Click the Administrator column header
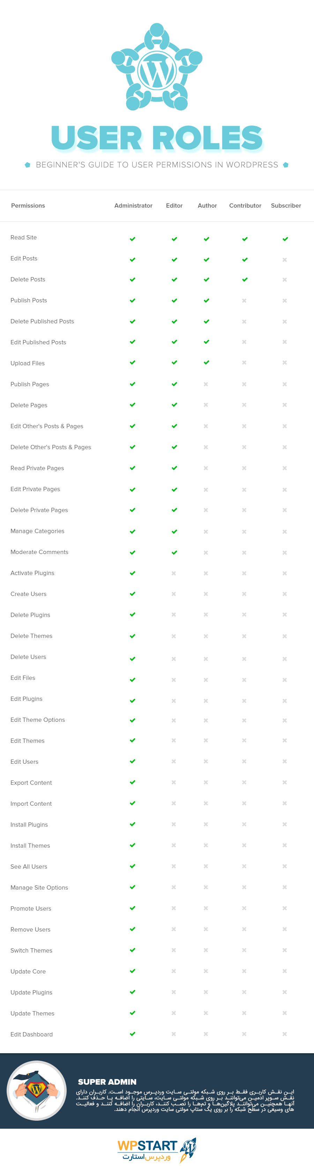314x1171 pixels. [x=133, y=206]
